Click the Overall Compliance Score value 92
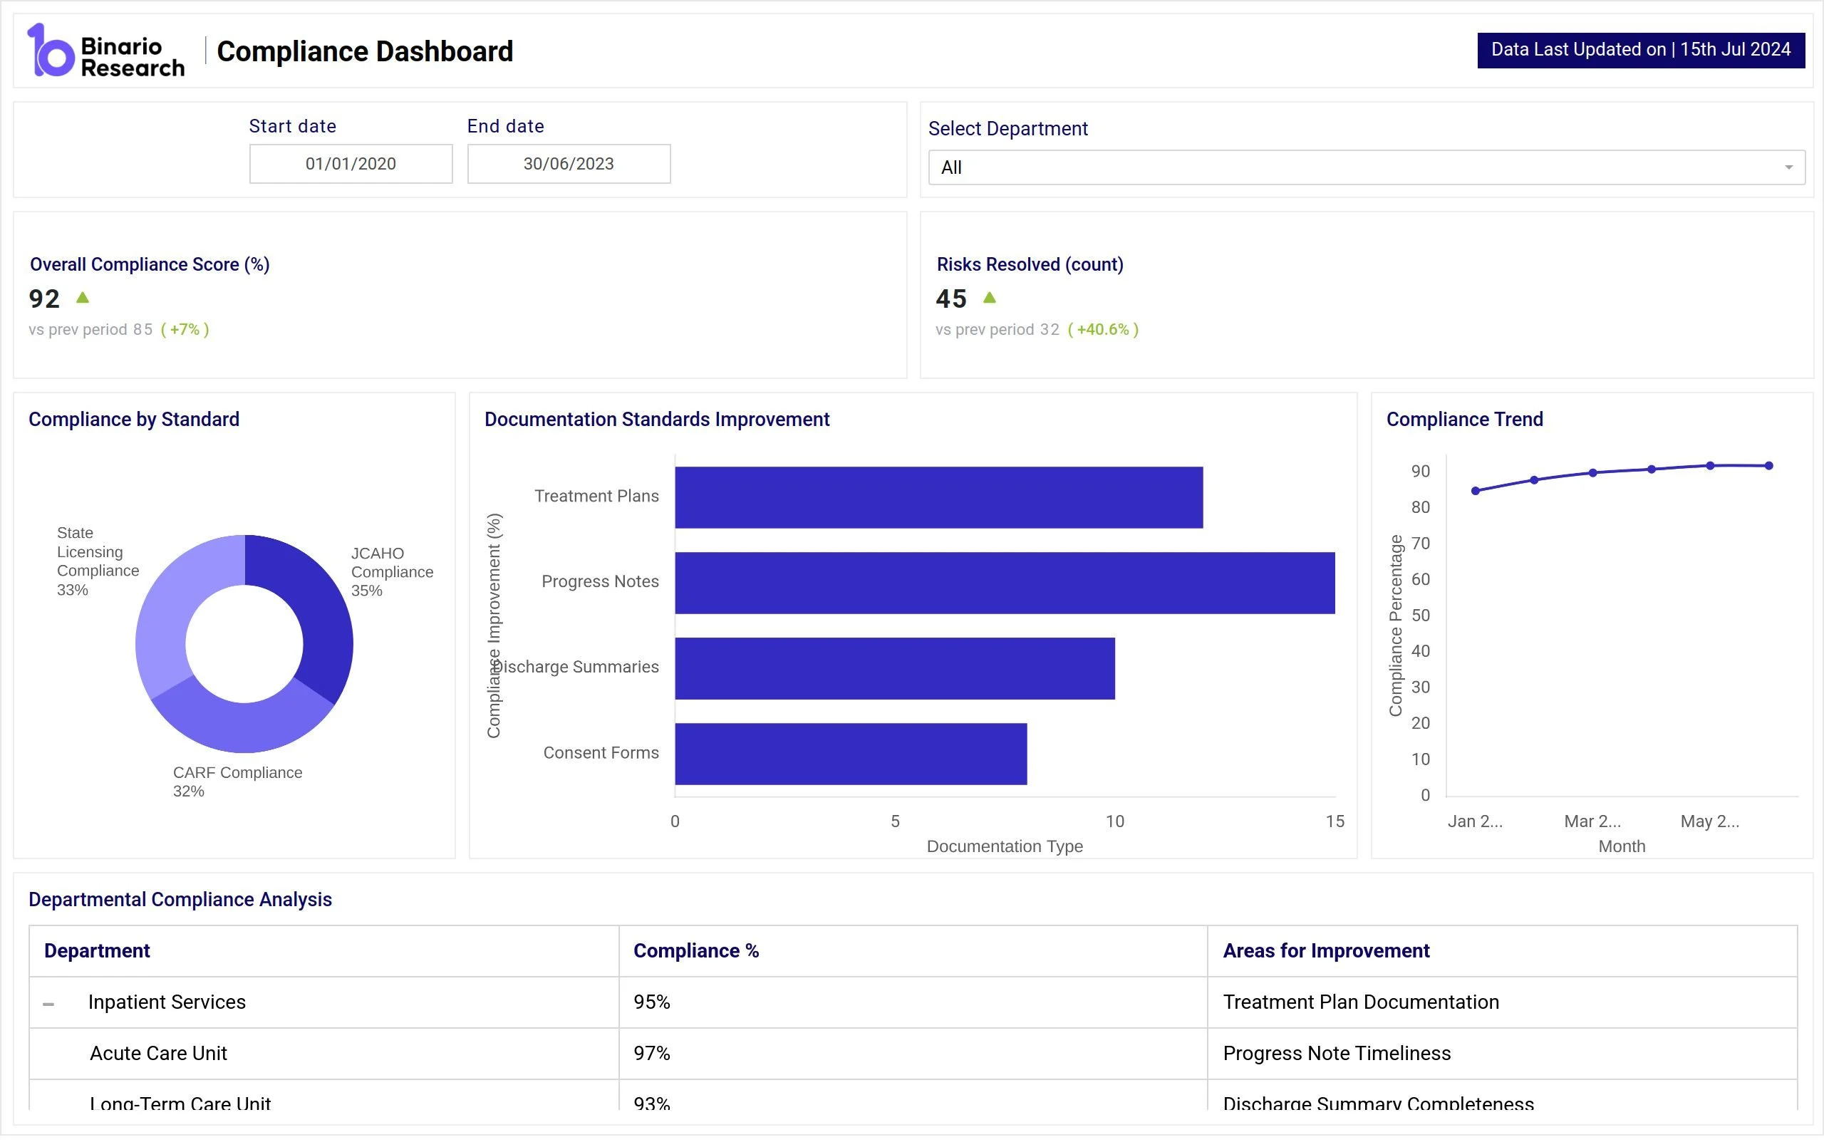The height and width of the screenshot is (1147, 1824). click(44, 299)
